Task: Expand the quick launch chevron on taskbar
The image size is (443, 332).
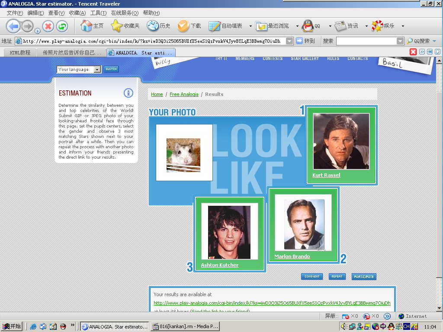Action: coord(73,326)
